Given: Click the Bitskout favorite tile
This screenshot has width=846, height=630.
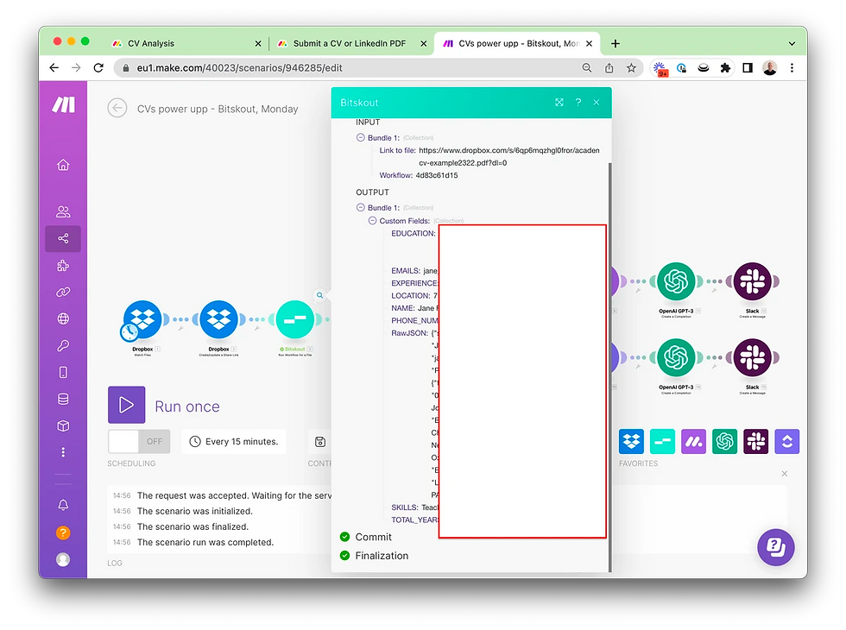Looking at the screenshot, I should (663, 442).
